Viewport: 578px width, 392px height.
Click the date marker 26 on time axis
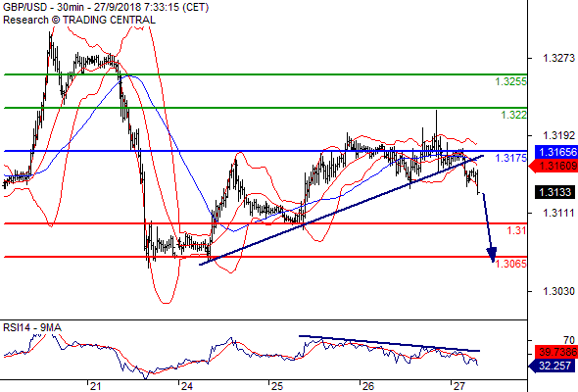click(x=368, y=386)
